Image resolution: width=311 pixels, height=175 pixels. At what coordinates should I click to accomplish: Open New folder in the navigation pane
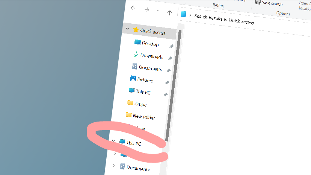pos(144,117)
